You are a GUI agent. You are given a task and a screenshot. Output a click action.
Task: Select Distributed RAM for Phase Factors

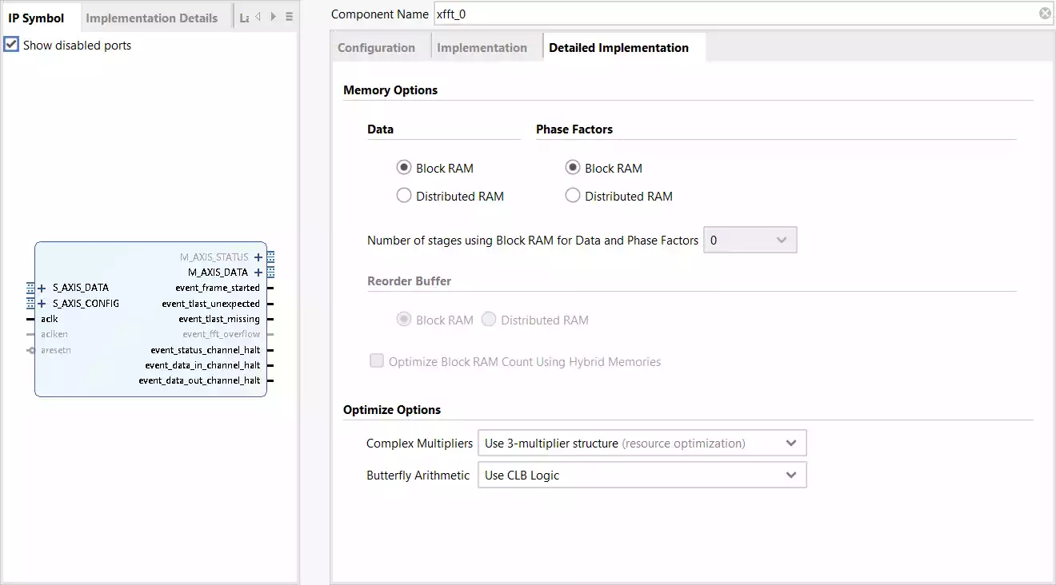pos(573,196)
